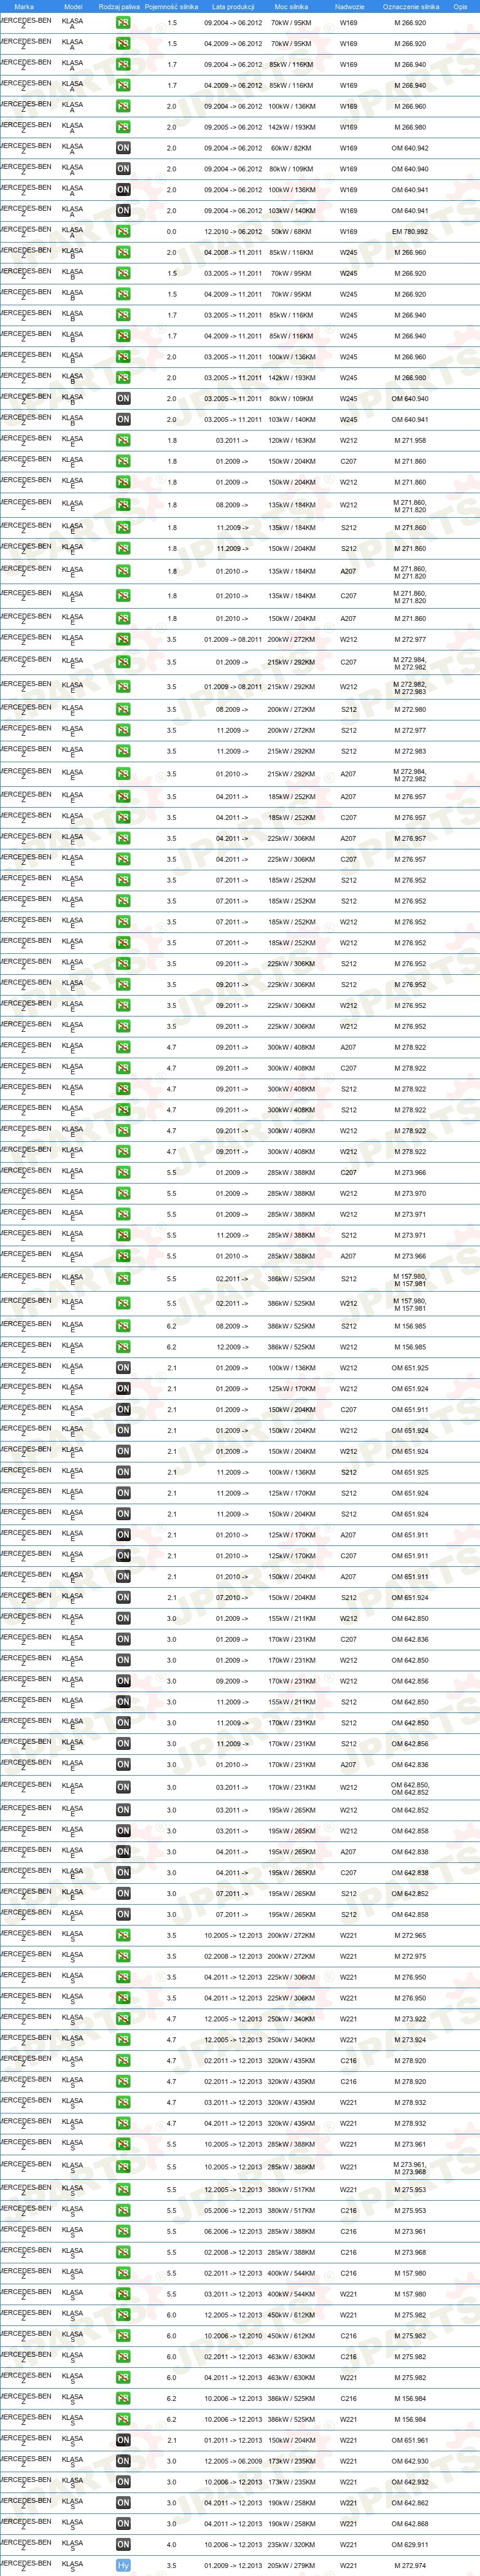Select the engine code OM 640.942
This screenshot has width=480, height=2576.
[x=410, y=148]
